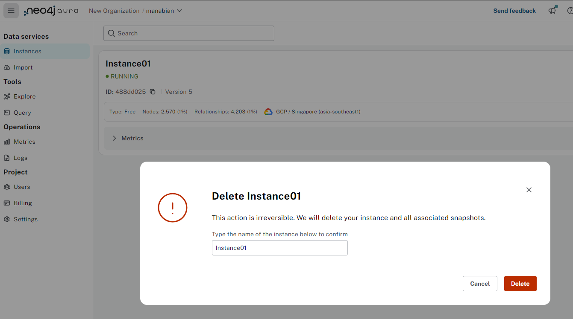The height and width of the screenshot is (319, 573).
Task: Click the Query terminal icon
Action: [x=7, y=113]
